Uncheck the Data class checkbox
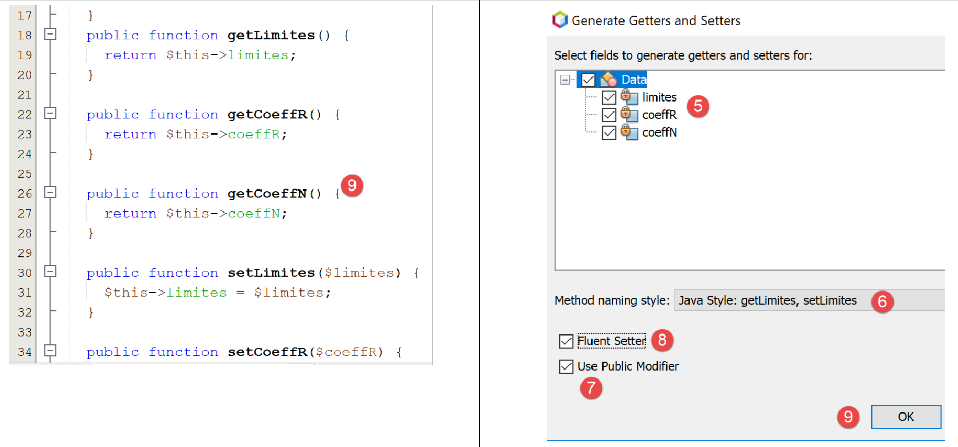The height and width of the screenshot is (447, 958). click(588, 80)
